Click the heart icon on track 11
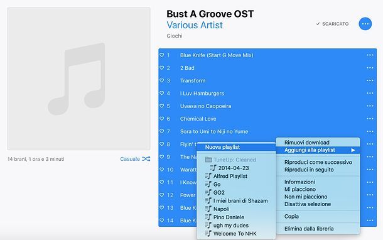The image size is (383, 240). click(162, 182)
